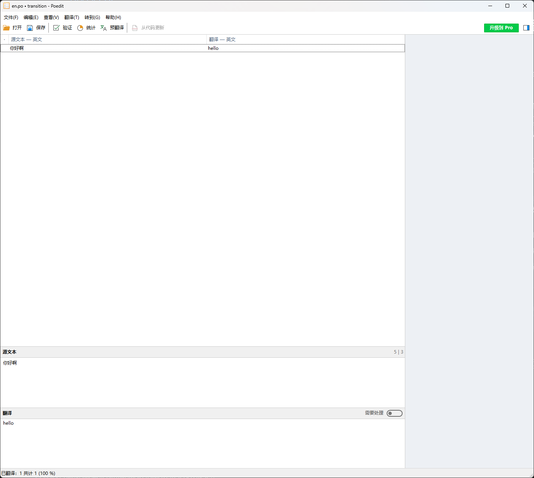Click the Pre-translate icon
The image size is (534, 478).
(x=104, y=28)
